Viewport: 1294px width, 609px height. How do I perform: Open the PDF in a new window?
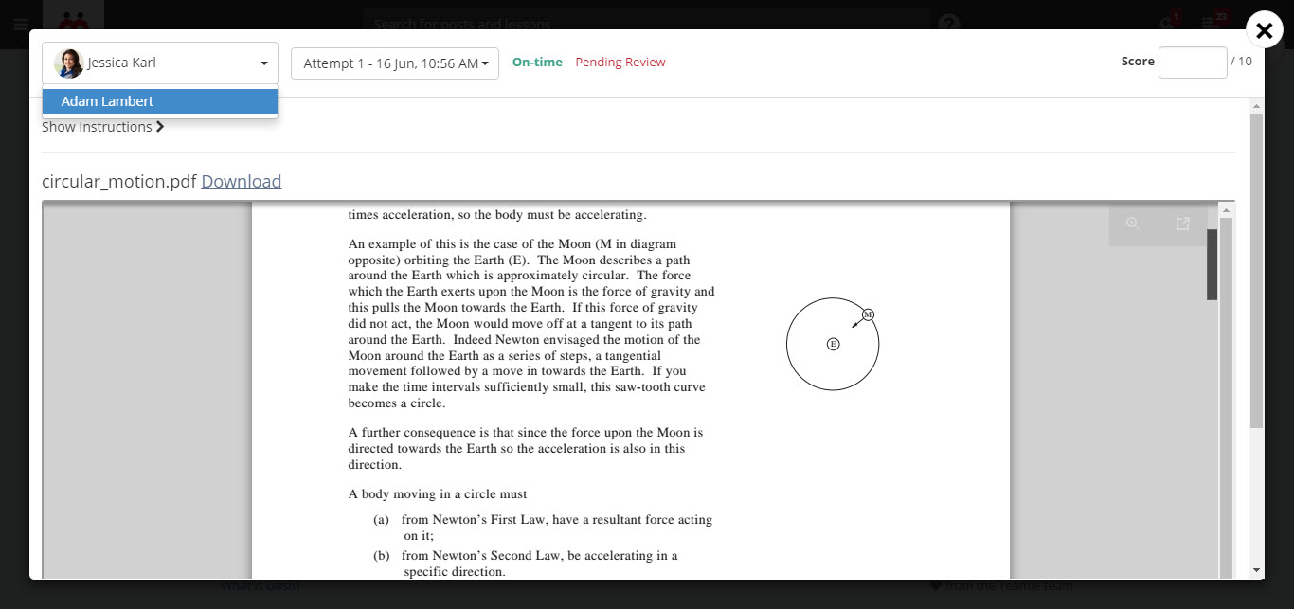click(1183, 224)
